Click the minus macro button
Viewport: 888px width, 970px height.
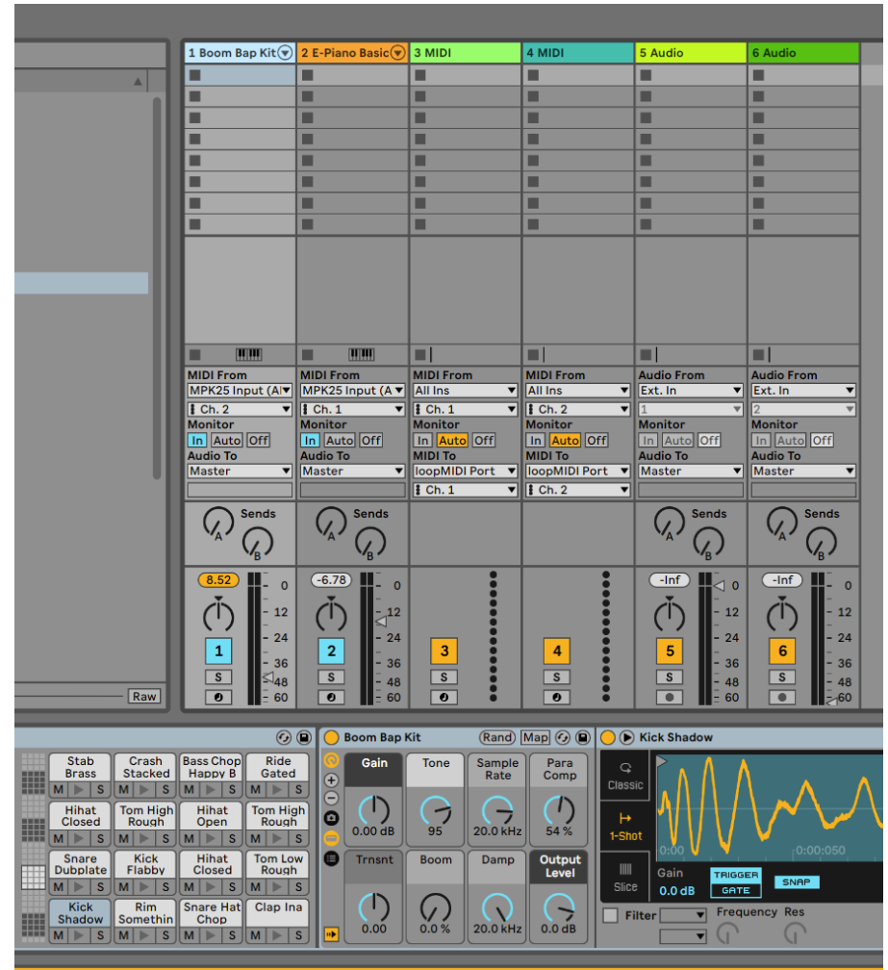coord(332,798)
